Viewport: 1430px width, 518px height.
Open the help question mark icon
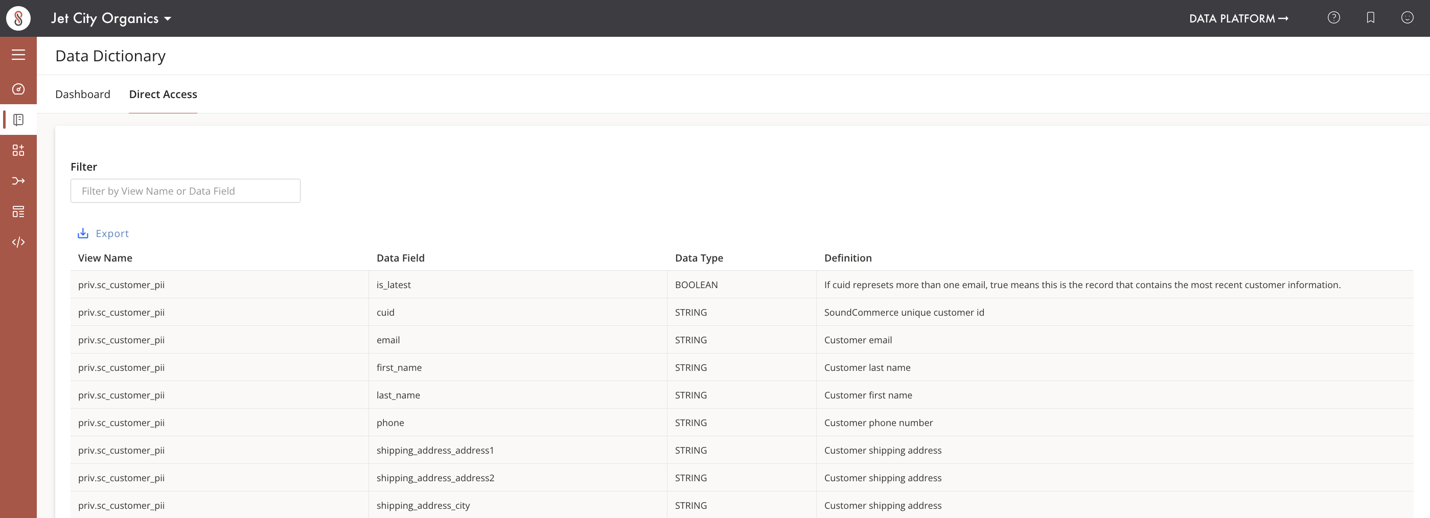[1333, 18]
